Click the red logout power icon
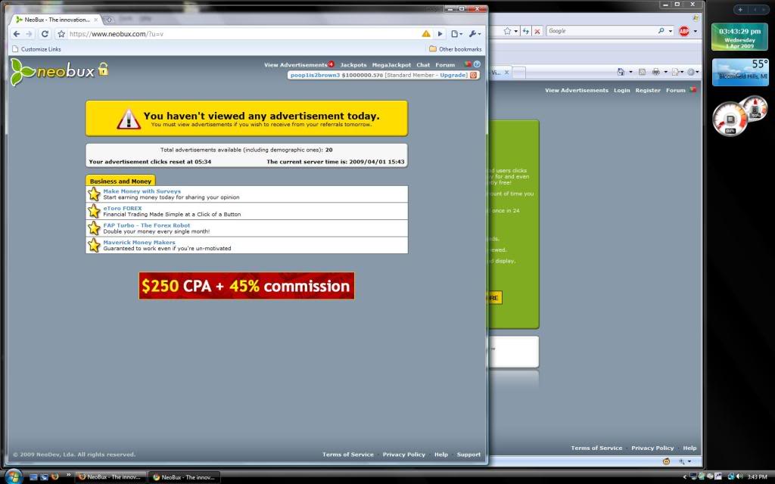 click(x=474, y=75)
